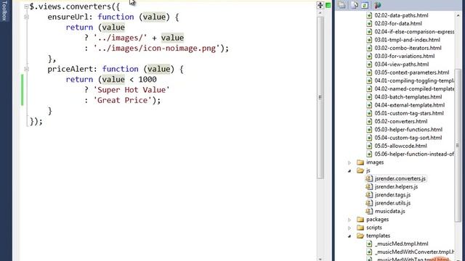Click the musicdata.js script icon

[x=369, y=211]
